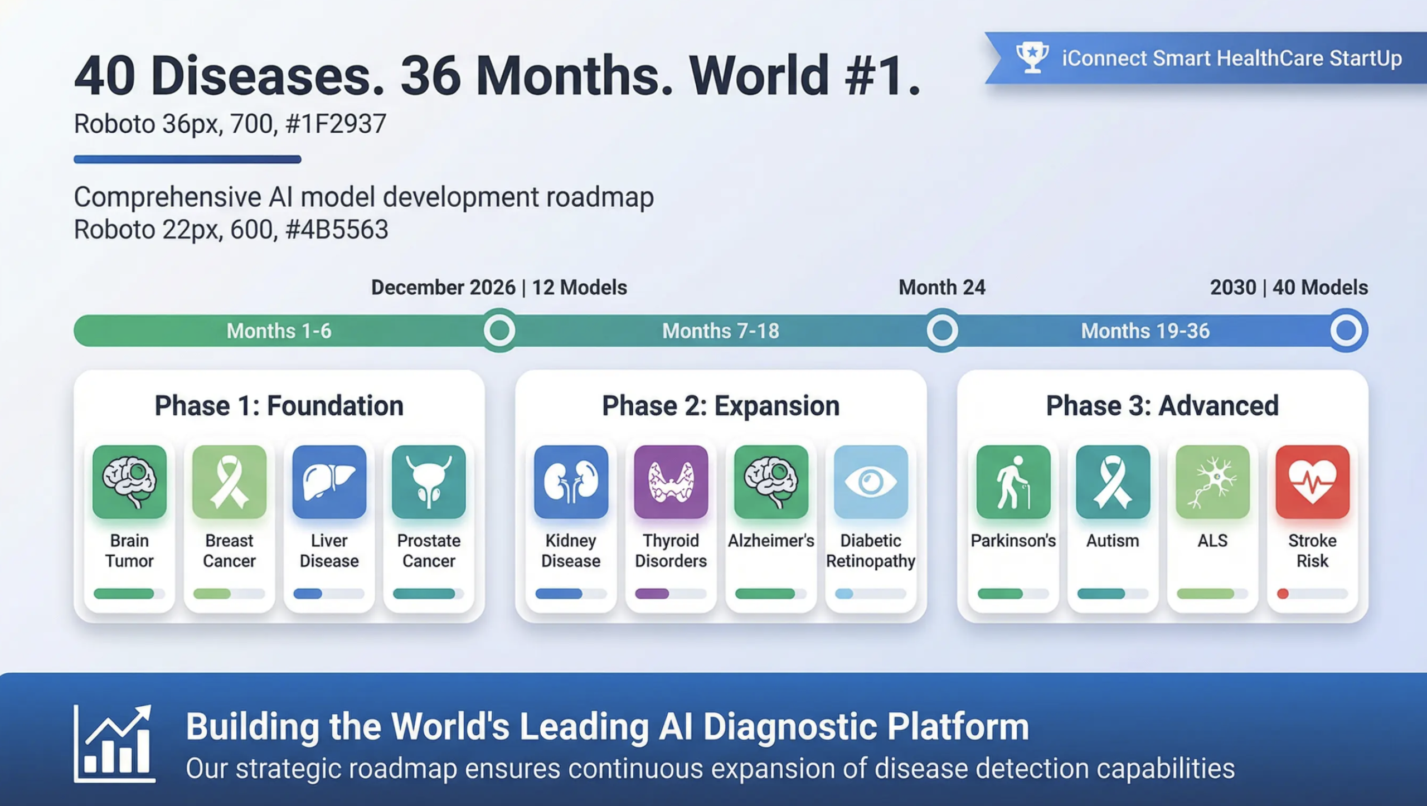Click the Brain Tumor brain icon
1427x806 pixels.
click(x=129, y=482)
